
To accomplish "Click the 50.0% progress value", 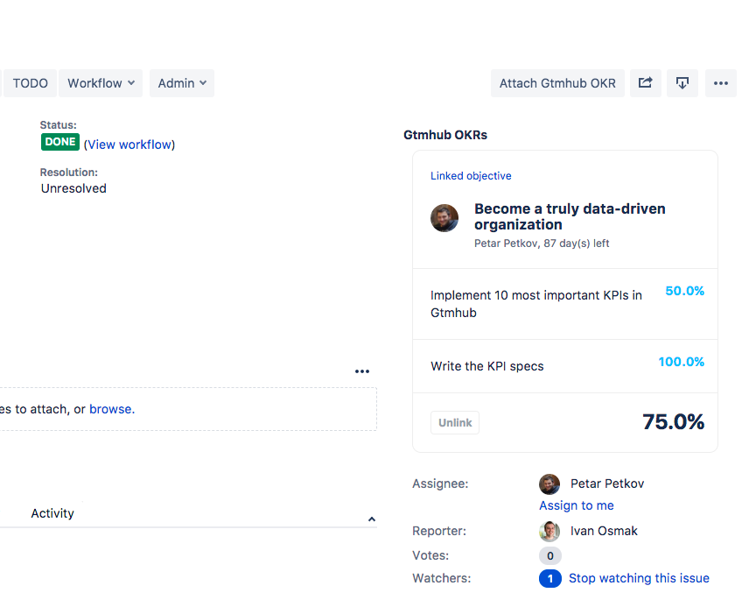I will [685, 291].
